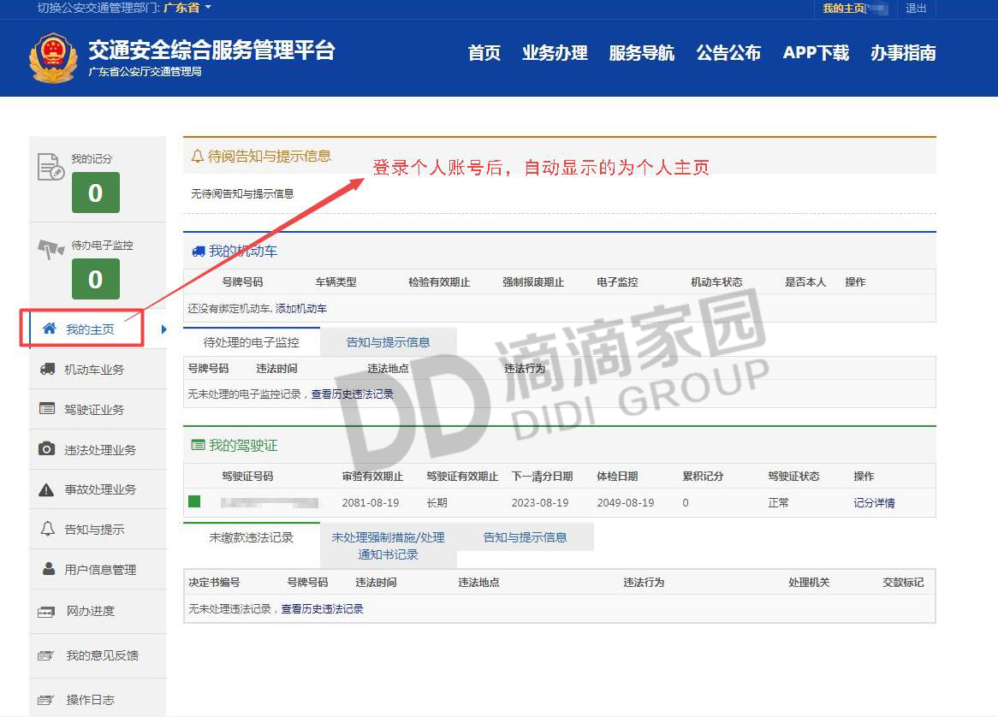Viewport: 998px width, 717px height.
Task: Open APP下载 in the top navigation
Action: click(816, 53)
